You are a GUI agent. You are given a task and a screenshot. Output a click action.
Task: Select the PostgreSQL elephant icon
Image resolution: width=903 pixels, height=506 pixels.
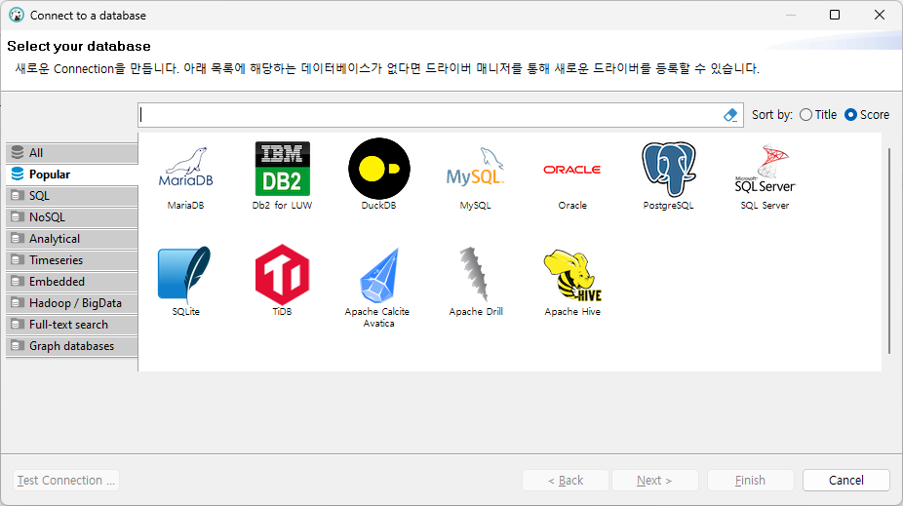coord(669,169)
